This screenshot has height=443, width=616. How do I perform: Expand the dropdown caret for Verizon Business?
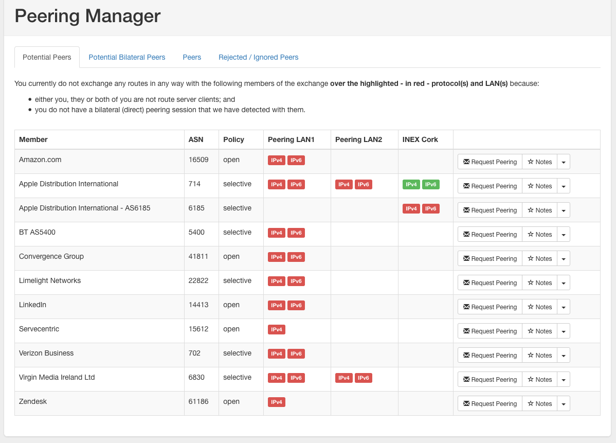pos(564,356)
